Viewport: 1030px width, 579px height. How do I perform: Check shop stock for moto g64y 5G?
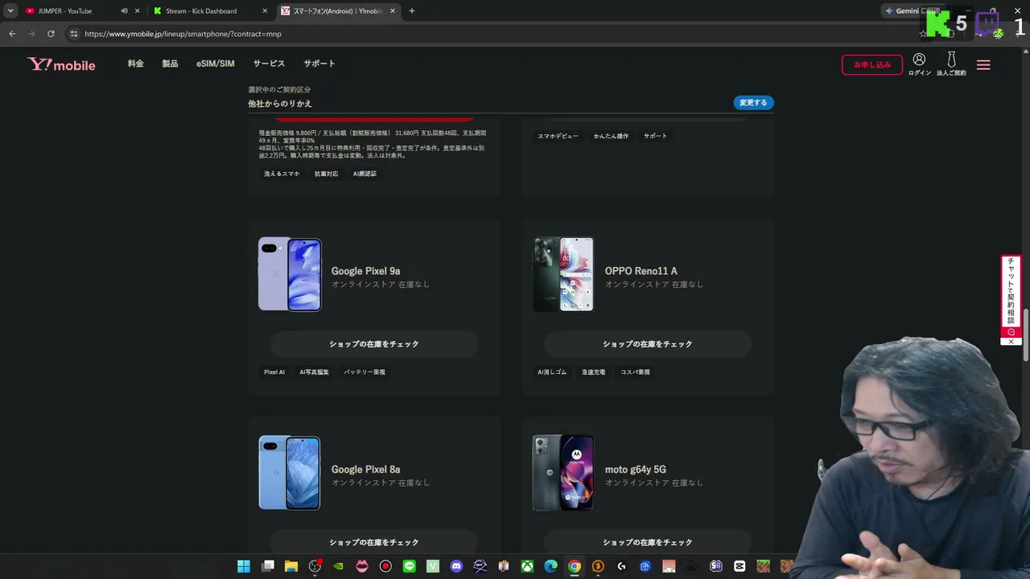(648, 542)
